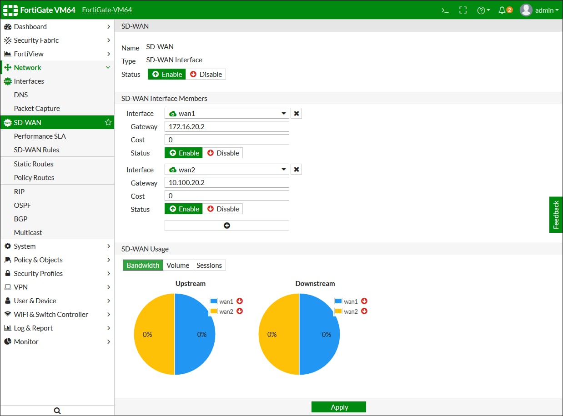Click the yellow wan2 slice of Downstream pie
Screen dimensions: 563x416
pos(278,334)
